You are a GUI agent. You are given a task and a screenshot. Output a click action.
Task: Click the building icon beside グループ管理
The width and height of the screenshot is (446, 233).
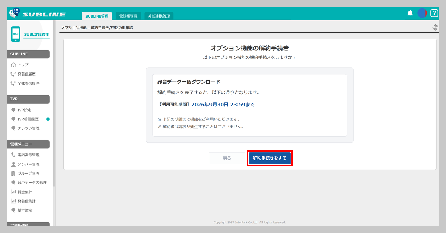13,173
